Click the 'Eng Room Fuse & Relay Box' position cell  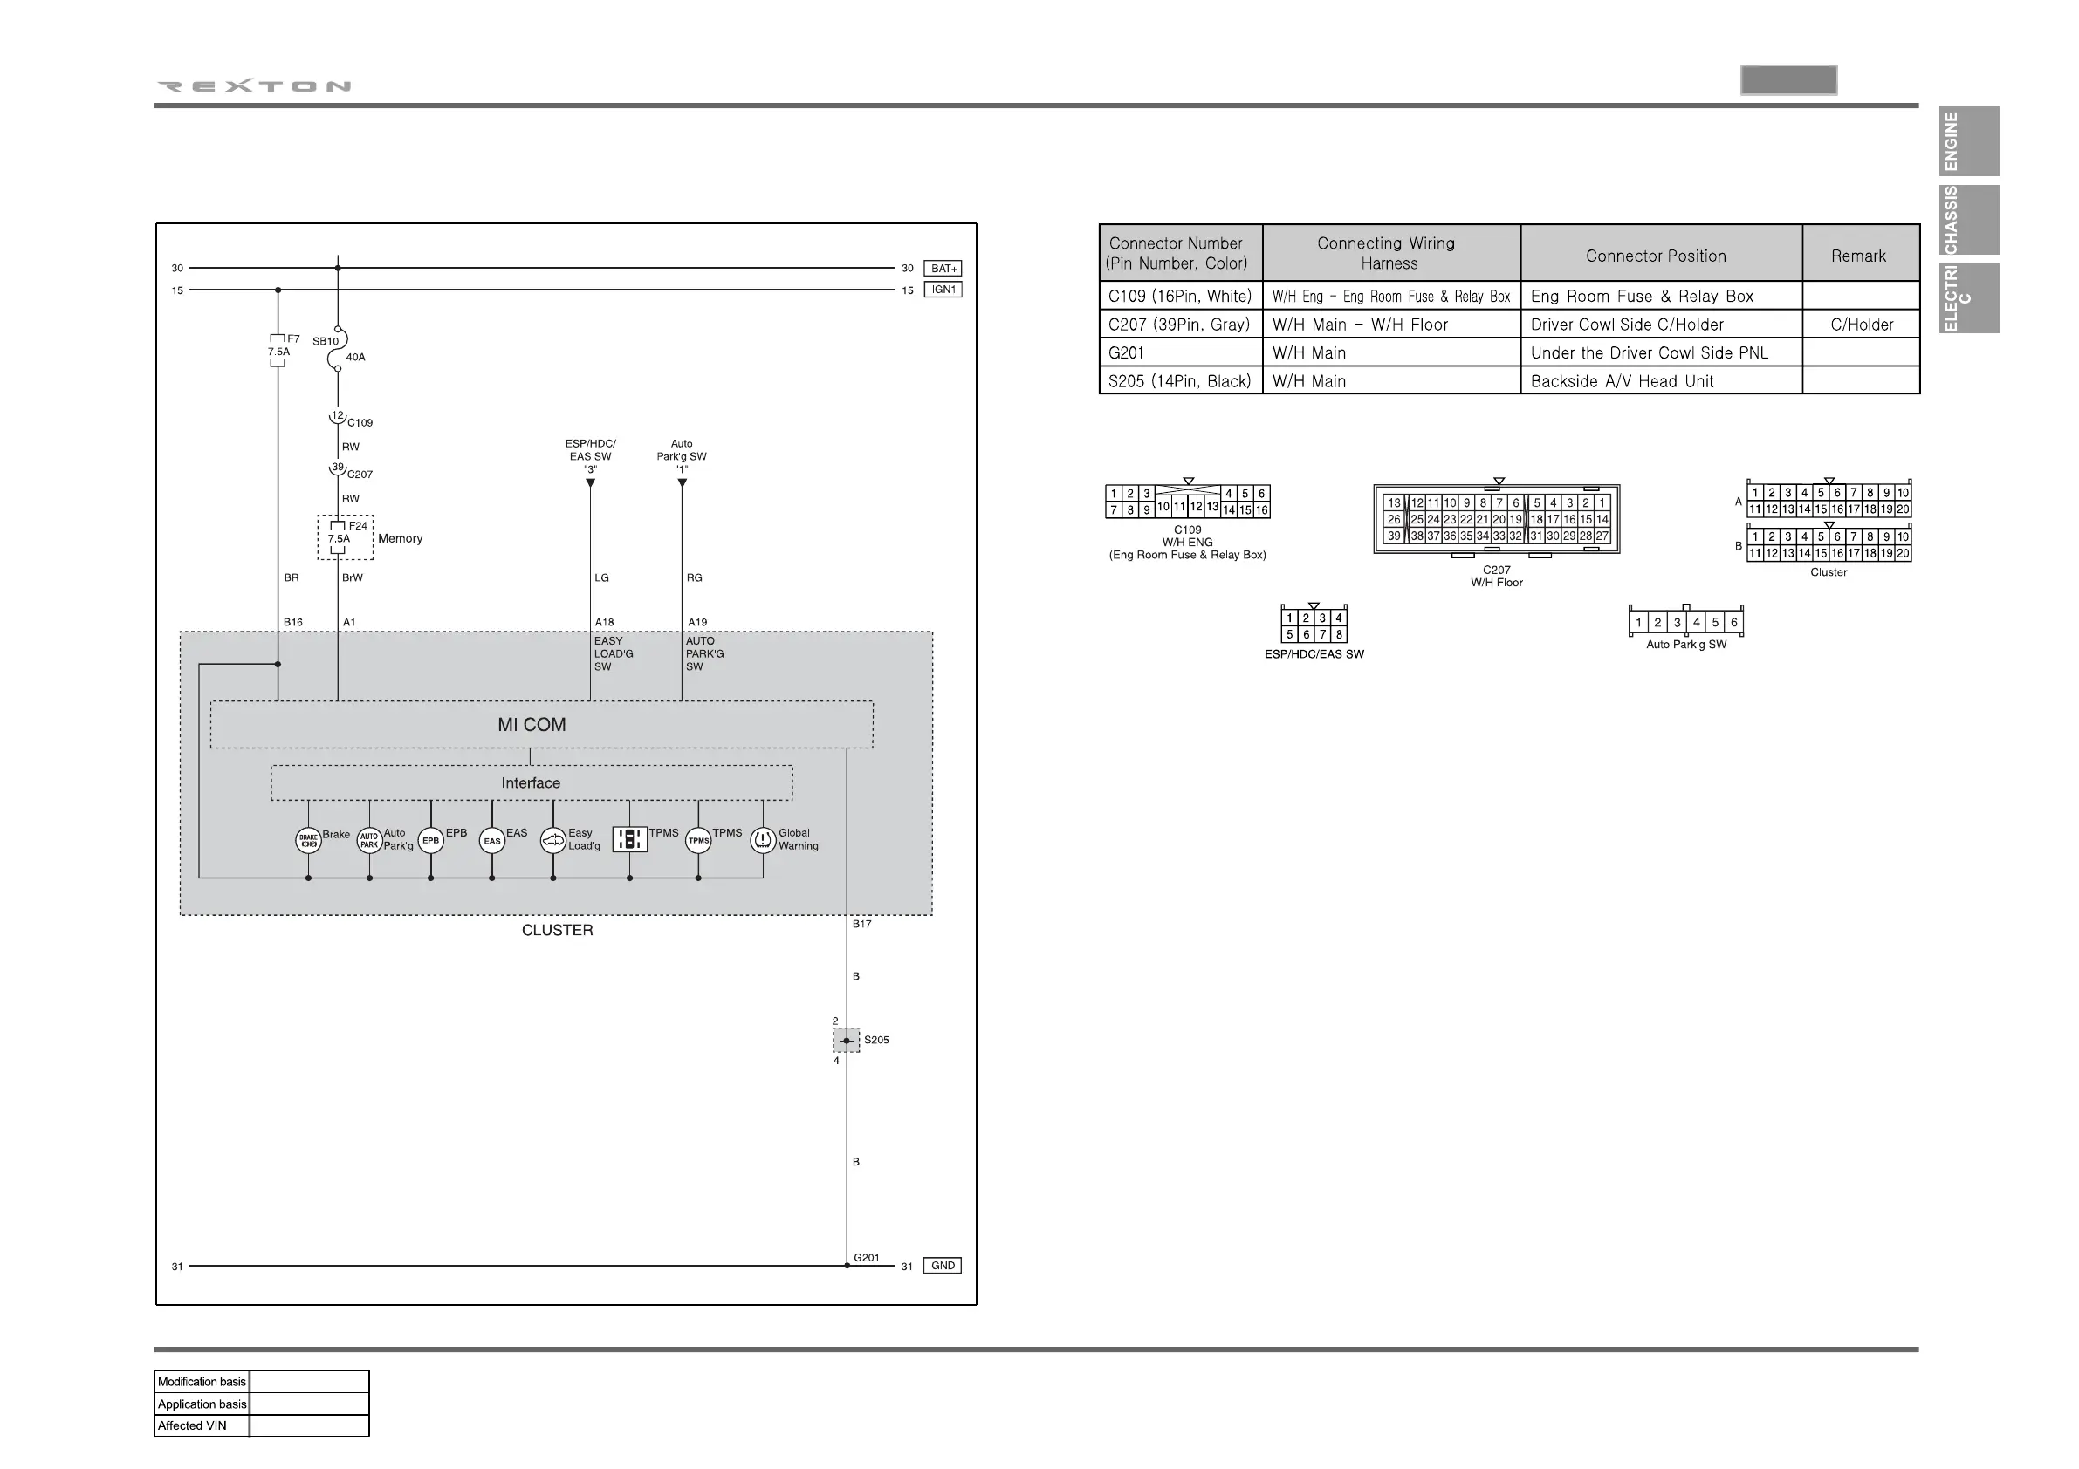click(x=1662, y=296)
